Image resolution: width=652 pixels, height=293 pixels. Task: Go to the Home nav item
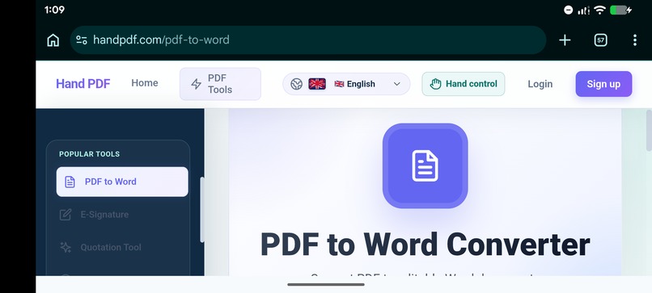145,83
